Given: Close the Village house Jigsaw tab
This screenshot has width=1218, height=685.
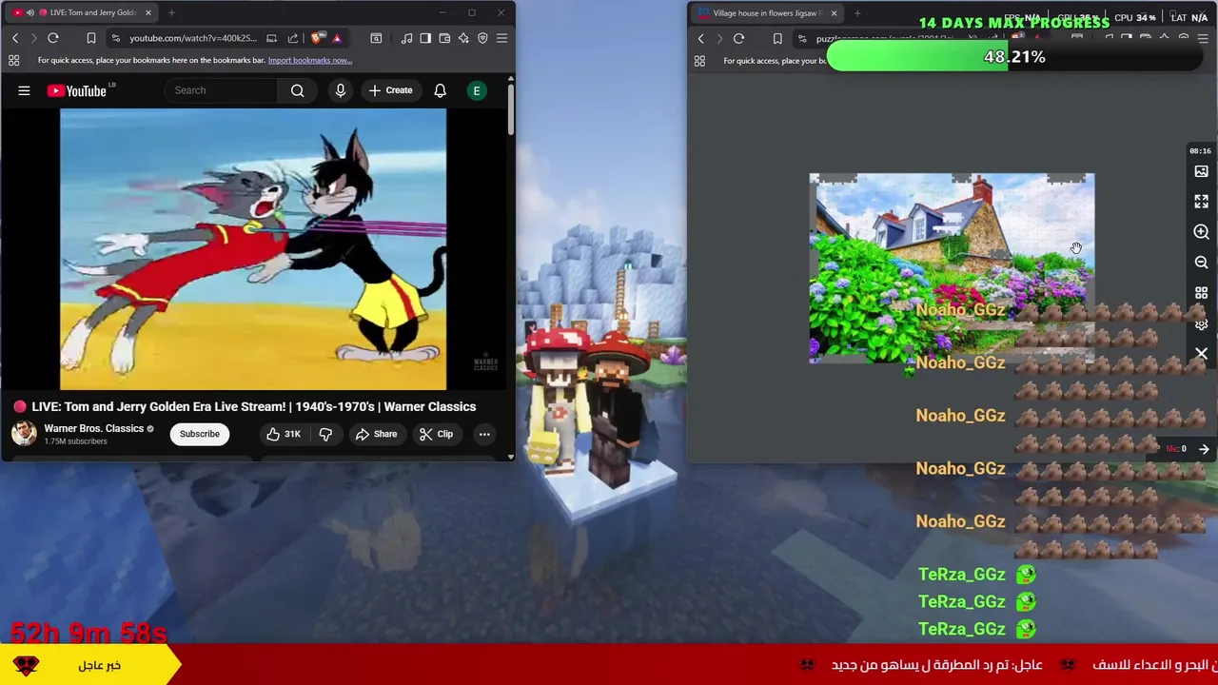Looking at the screenshot, I should (834, 13).
